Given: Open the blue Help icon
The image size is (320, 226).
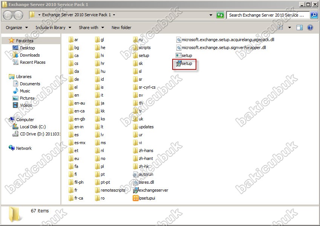Looking at the screenshot, I should 310,28.
